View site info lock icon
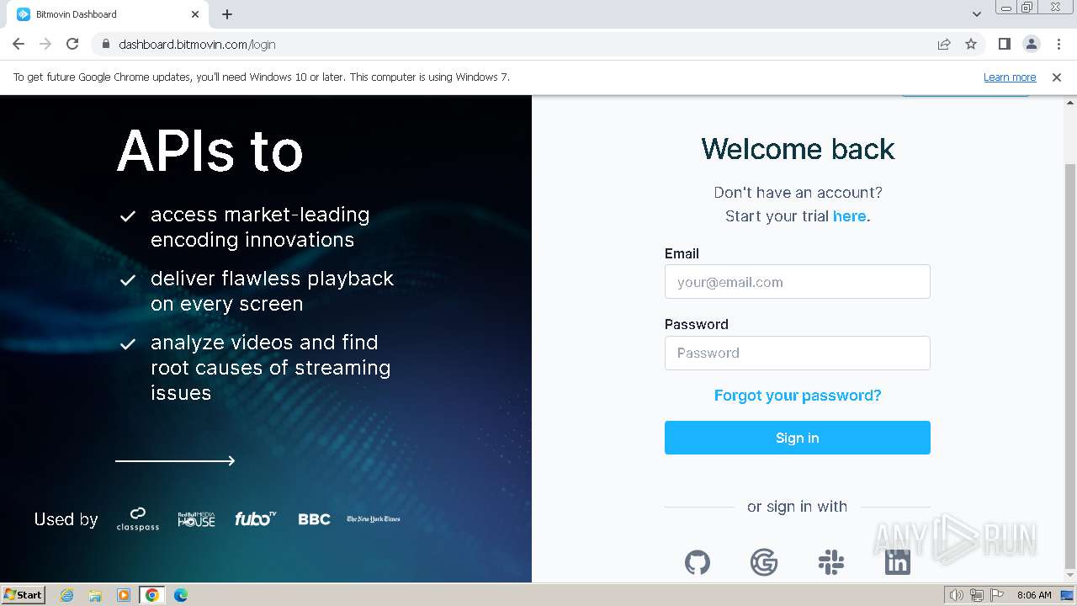The height and width of the screenshot is (606, 1077). [x=105, y=44]
